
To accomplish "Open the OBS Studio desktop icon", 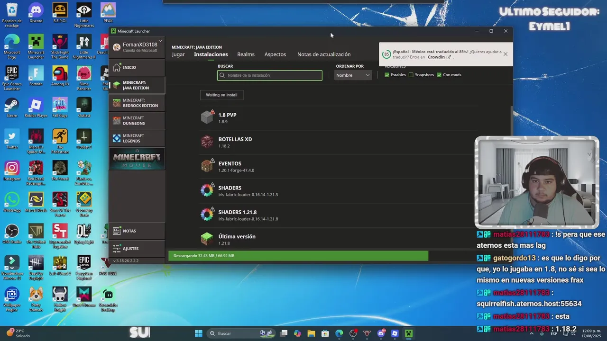I will [x=12, y=234].
